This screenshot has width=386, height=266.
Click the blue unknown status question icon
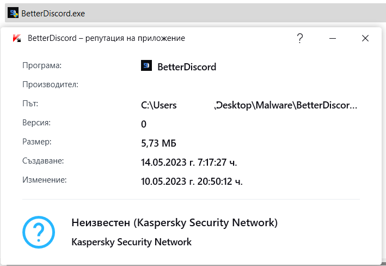[39, 232]
